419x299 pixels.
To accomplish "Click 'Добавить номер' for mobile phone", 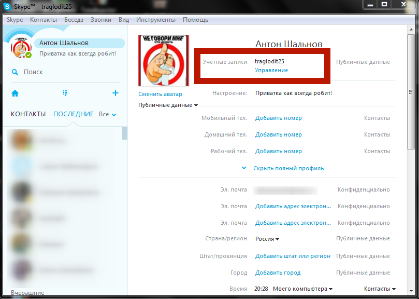I will 278,118.
